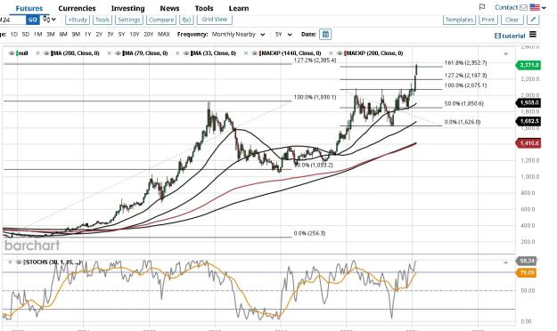557x331 pixels.
Task: Select the 1D range
Action: click(x=14, y=35)
